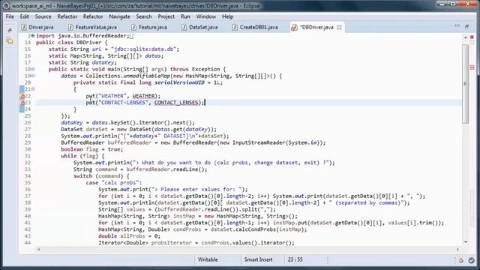
Task: Open the second Refactor menu
Action: point(93,16)
